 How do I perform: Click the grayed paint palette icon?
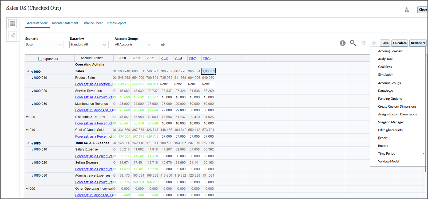[374, 43]
